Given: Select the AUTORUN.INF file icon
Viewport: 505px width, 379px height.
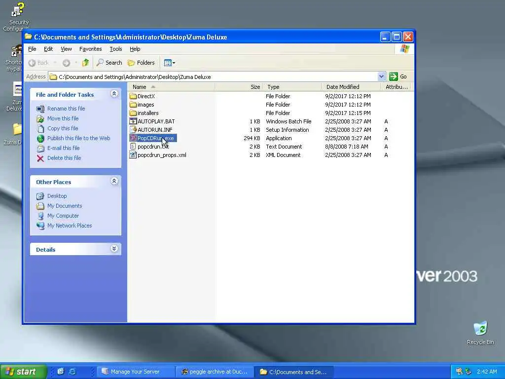Looking at the screenshot, I should (133, 130).
